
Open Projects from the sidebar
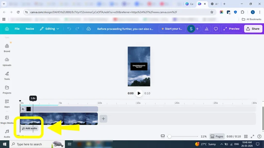7,89
